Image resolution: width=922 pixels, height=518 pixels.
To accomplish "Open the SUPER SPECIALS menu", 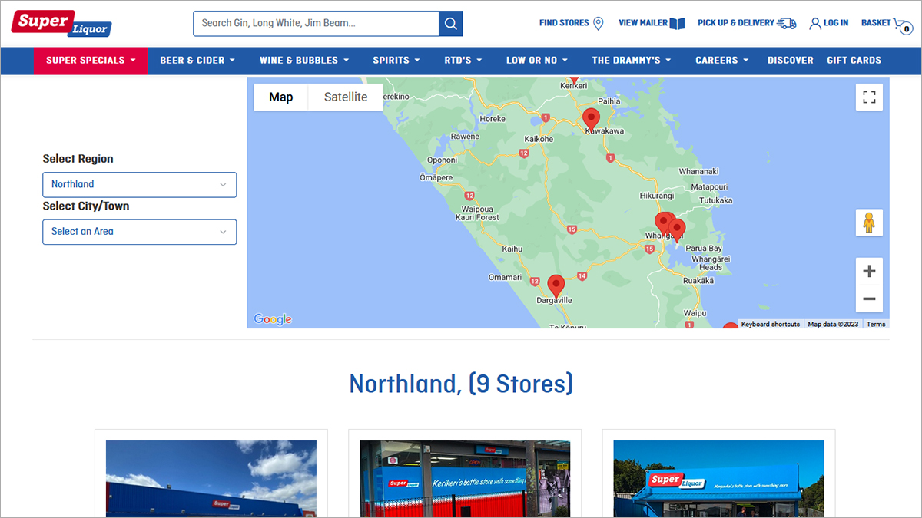I will coord(90,60).
